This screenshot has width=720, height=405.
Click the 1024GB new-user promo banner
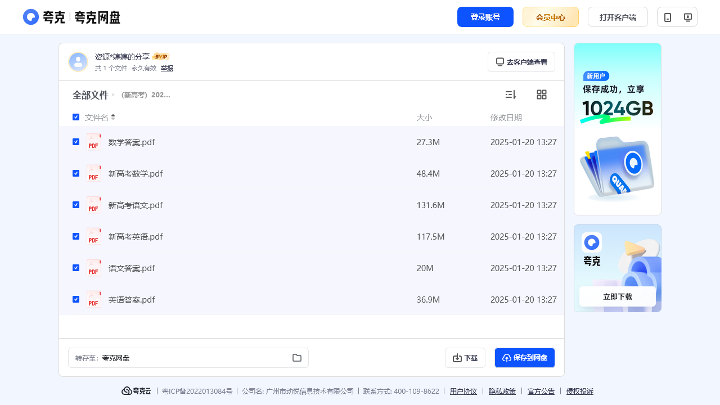[618, 129]
